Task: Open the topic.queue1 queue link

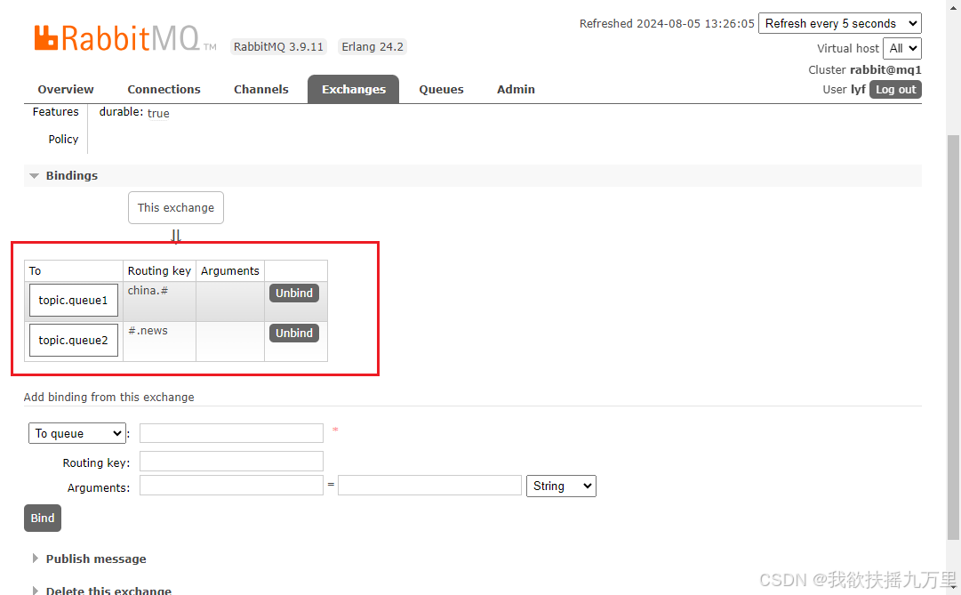Action: [74, 300]
